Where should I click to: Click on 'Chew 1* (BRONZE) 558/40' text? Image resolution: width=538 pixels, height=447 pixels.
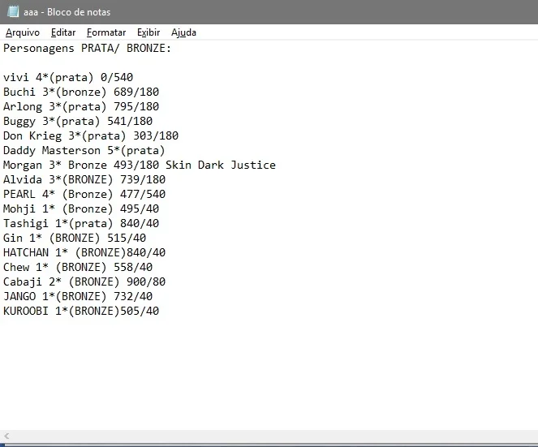(78, 267)
